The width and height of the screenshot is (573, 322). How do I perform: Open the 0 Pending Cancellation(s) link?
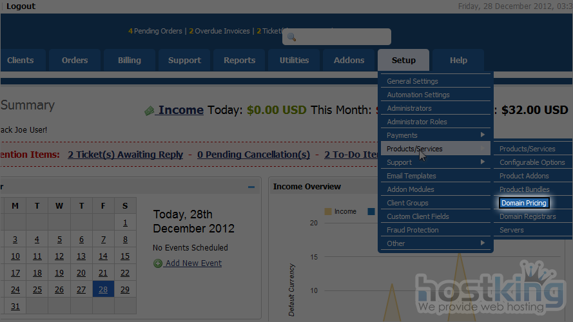point(253,155)
